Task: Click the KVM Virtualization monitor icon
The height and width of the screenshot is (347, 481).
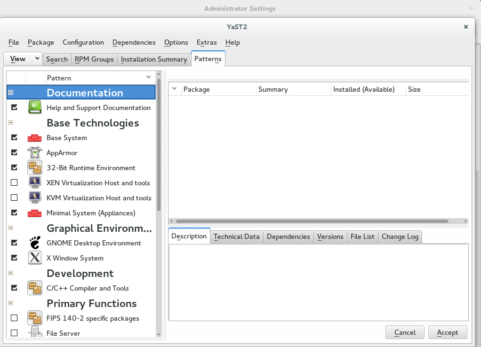Action: (x=34, y=197)
